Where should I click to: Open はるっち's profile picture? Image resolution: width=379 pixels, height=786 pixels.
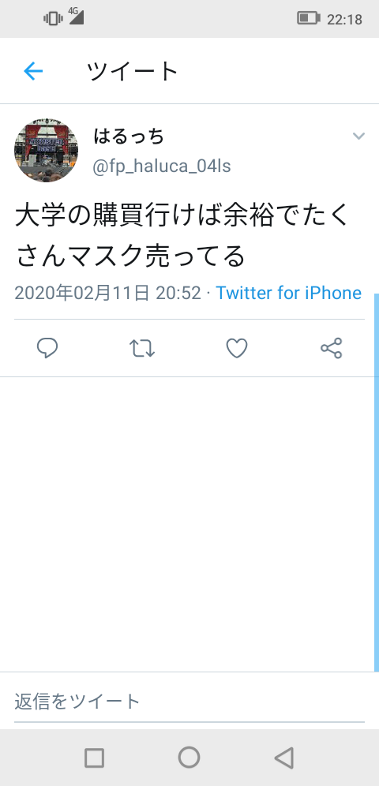click(x=46, y=151)
